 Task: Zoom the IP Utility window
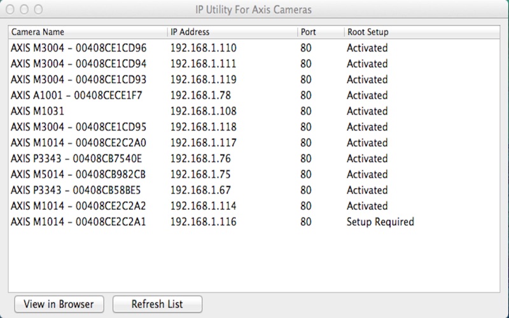[38, 10]
